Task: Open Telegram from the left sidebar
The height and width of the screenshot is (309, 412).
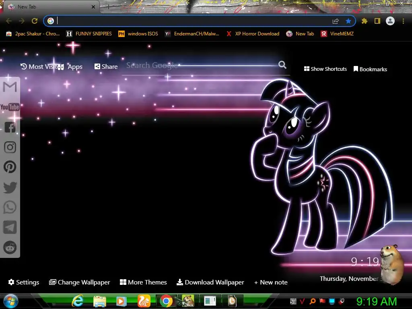Action: (x=10, y=227)
